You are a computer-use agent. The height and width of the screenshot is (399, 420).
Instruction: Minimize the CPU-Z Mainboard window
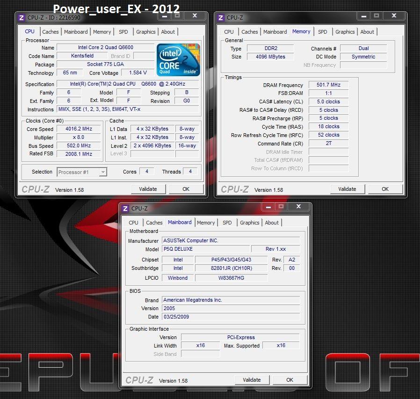pos(268,207)
